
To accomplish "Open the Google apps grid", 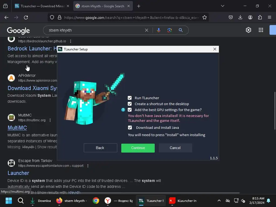I will click(x=261, y=30).
